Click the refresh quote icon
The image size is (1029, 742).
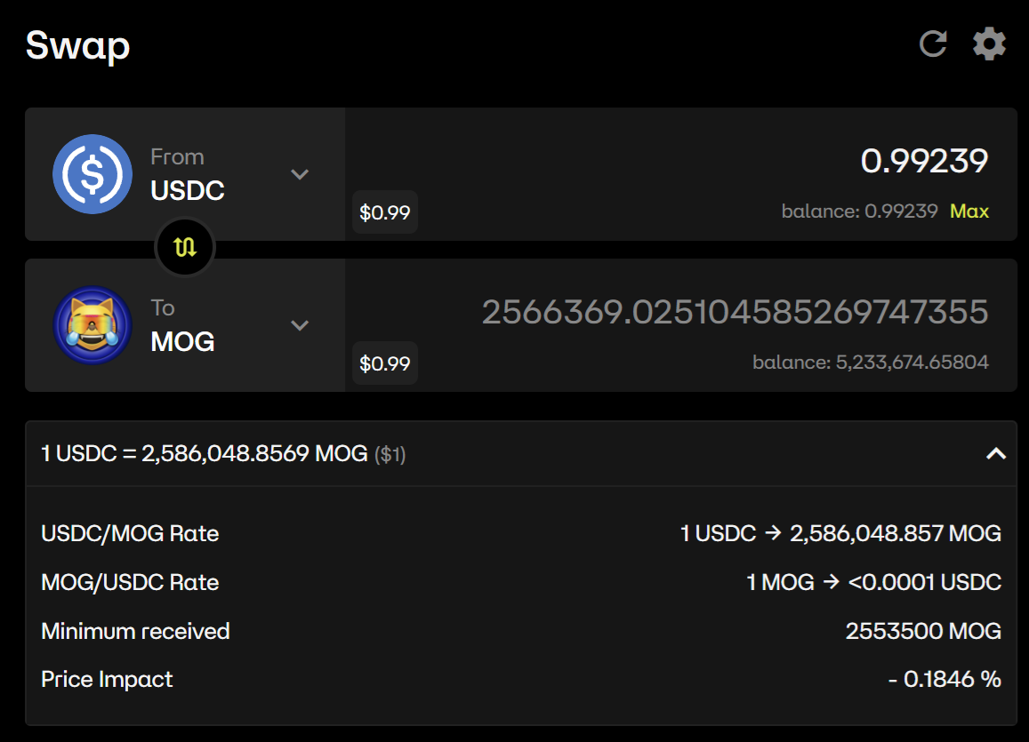tap(933, 44)
